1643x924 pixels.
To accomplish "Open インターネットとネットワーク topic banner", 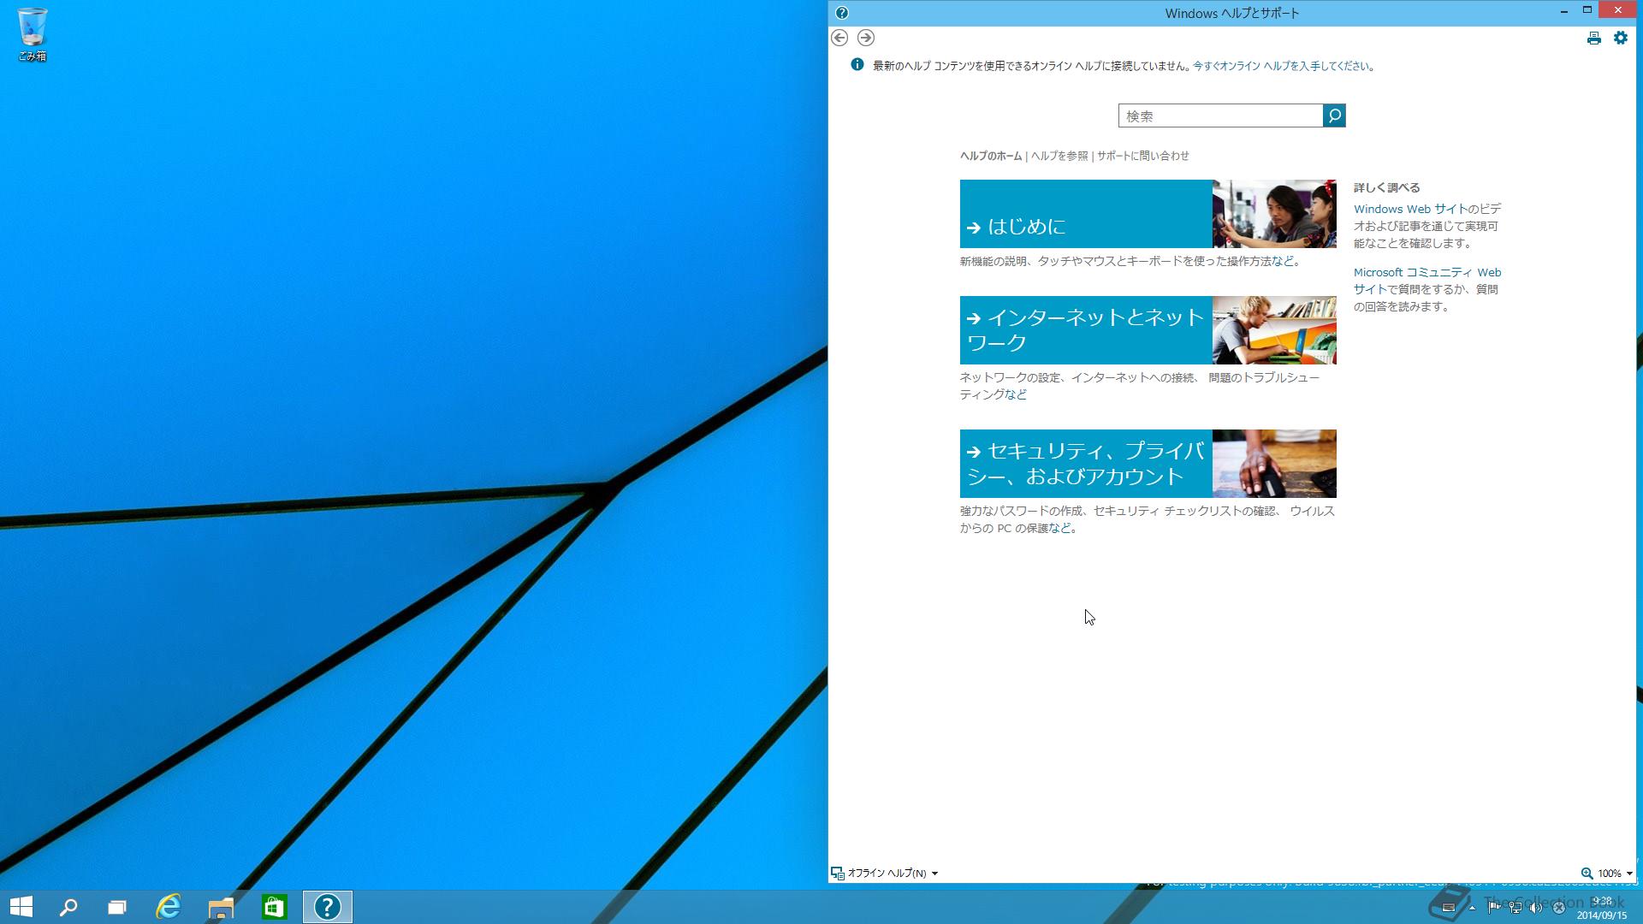I will pyautogui.click(x=1086, y=330).
